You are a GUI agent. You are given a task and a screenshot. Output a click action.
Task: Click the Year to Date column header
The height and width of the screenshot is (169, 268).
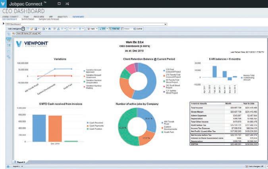[249, 104]
